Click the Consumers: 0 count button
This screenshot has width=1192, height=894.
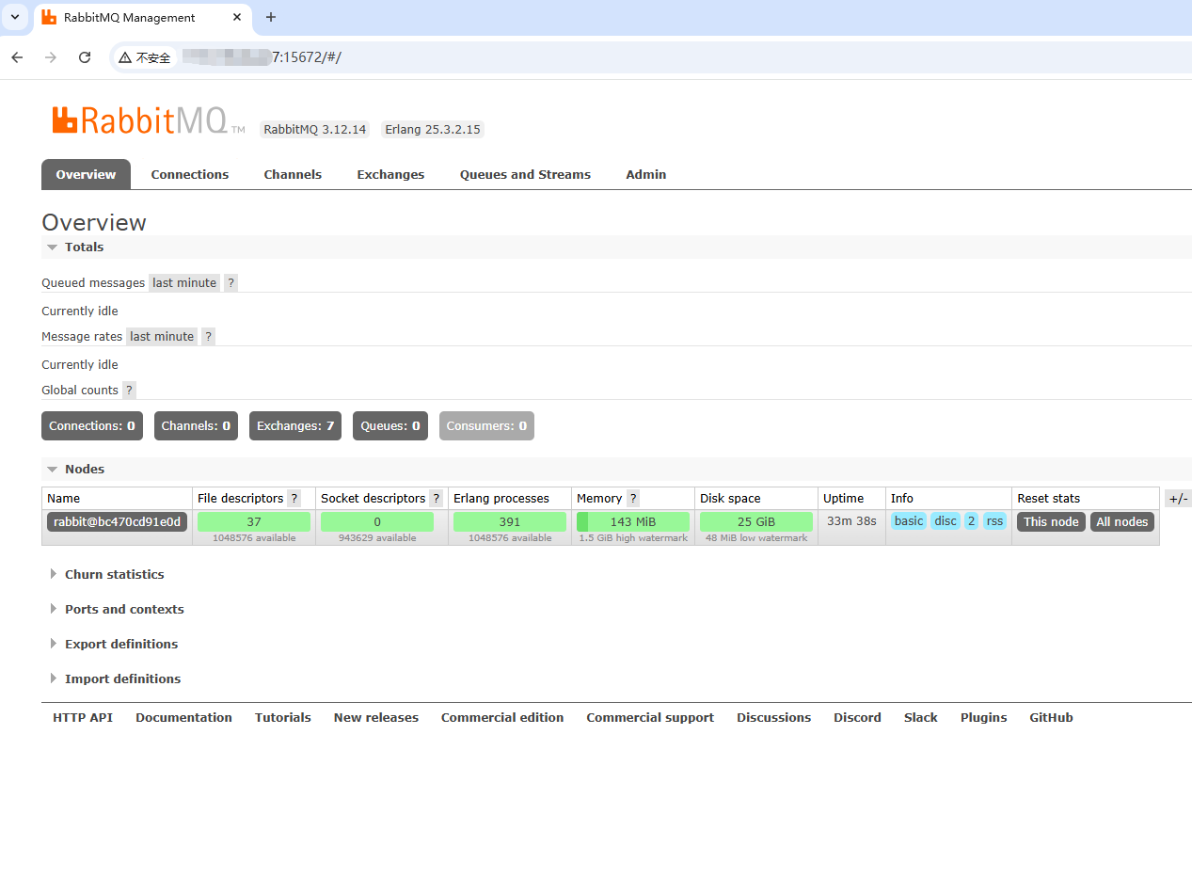pos(486,425)
